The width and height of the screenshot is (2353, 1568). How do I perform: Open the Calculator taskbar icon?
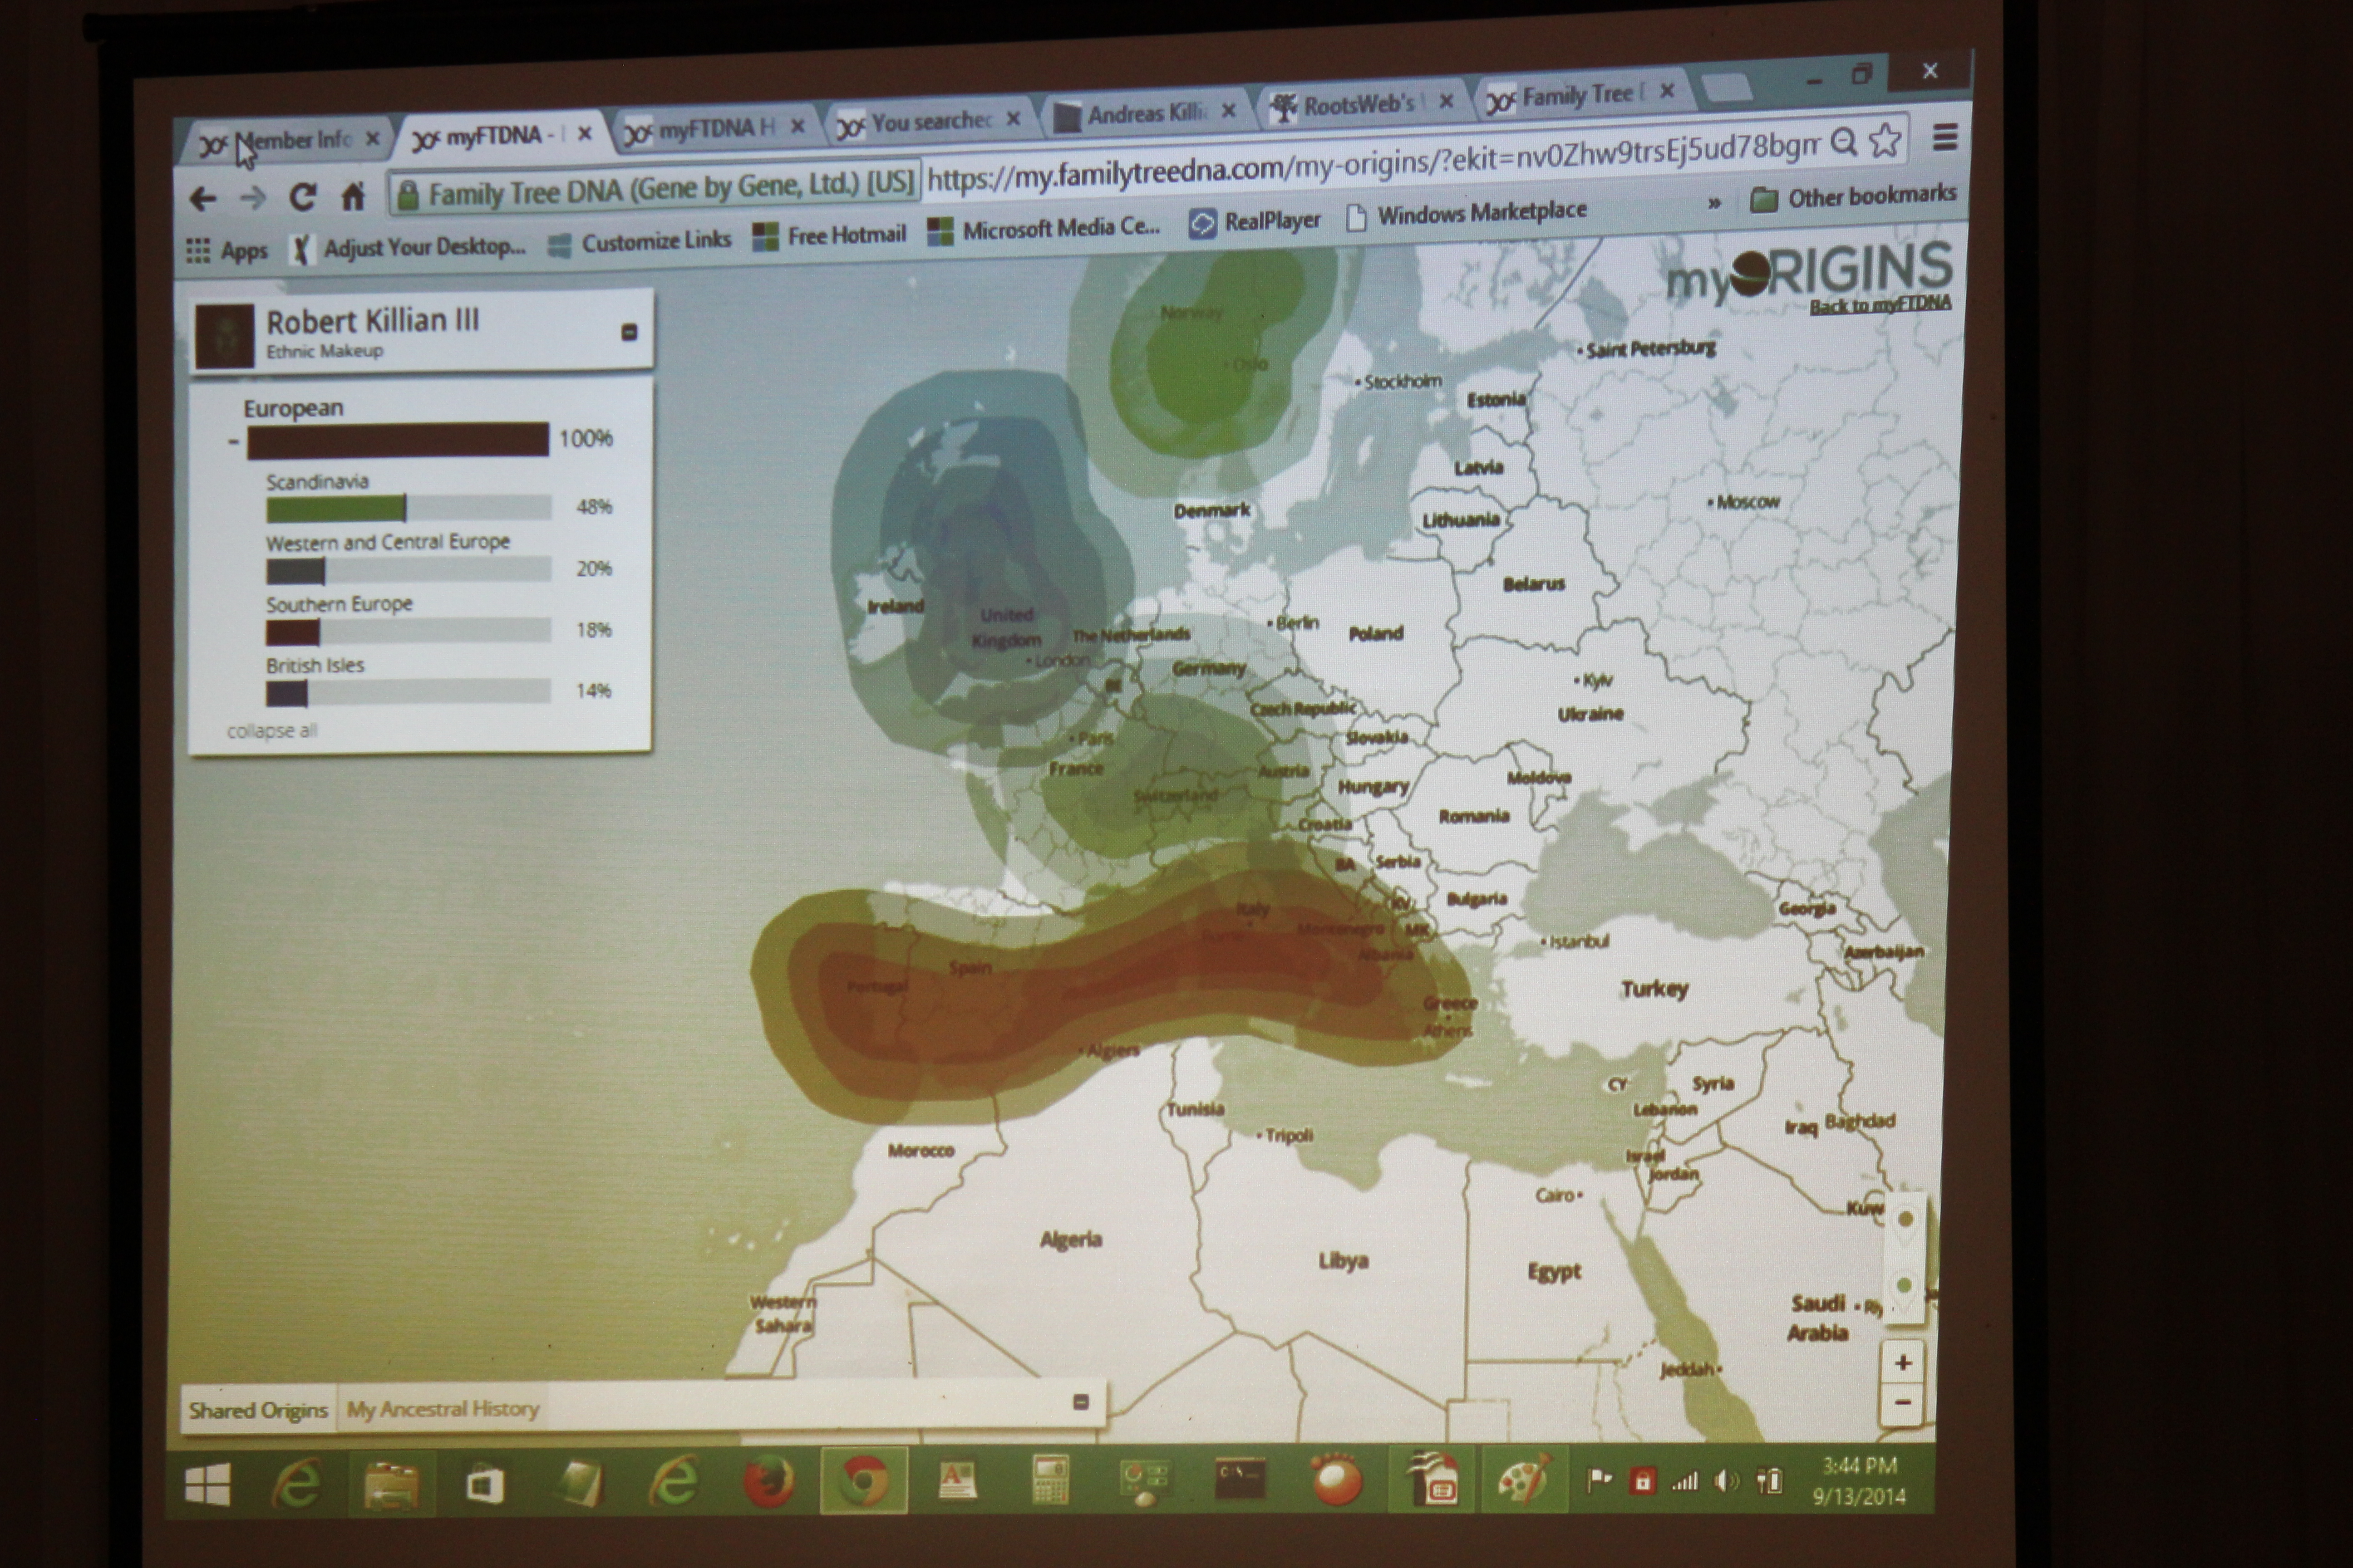click(1050, 1481)
